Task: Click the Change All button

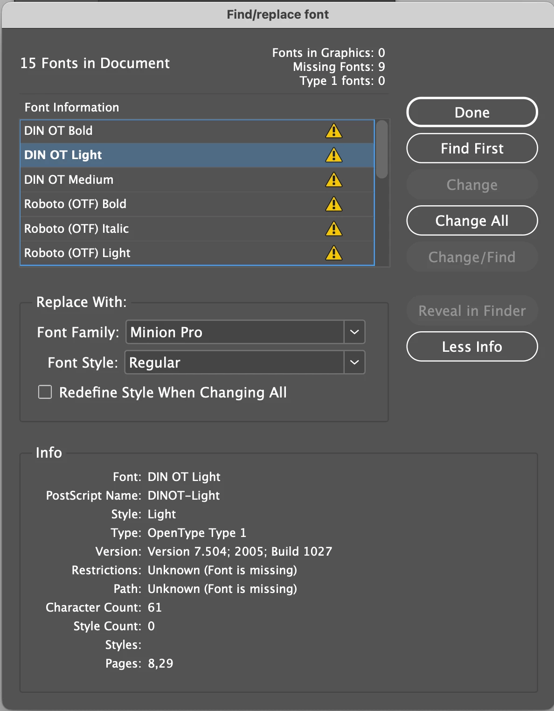Action: (472, 221)
